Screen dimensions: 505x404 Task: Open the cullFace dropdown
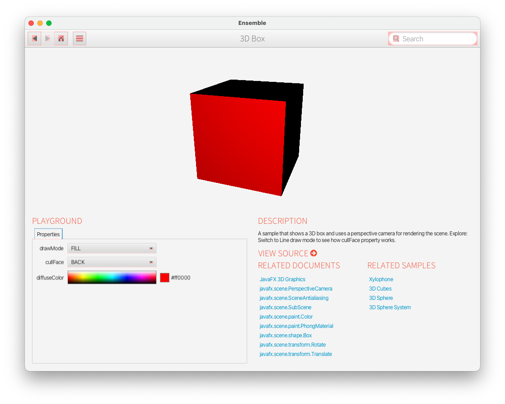coord(112,262)
